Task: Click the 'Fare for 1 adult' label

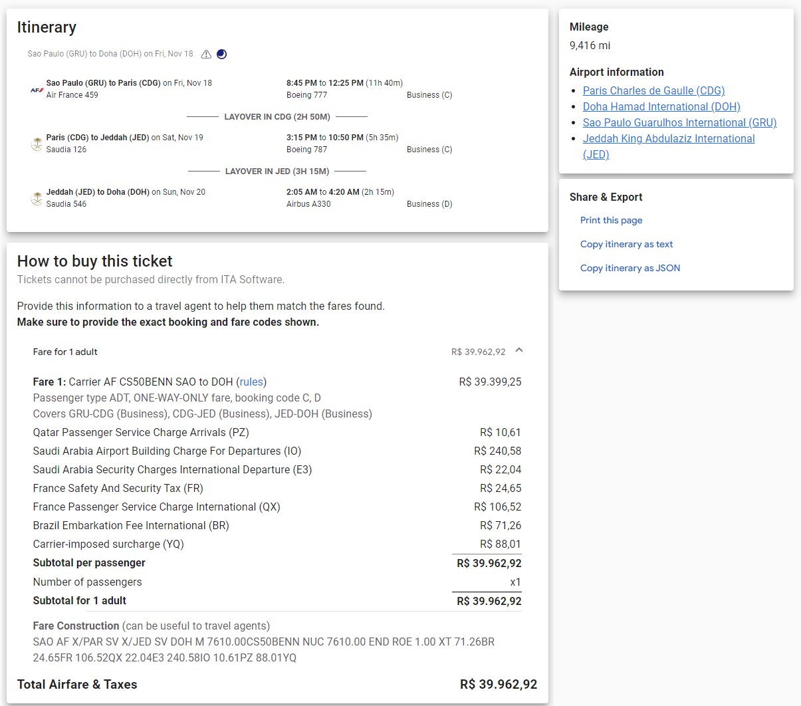Action: point(65,352)
